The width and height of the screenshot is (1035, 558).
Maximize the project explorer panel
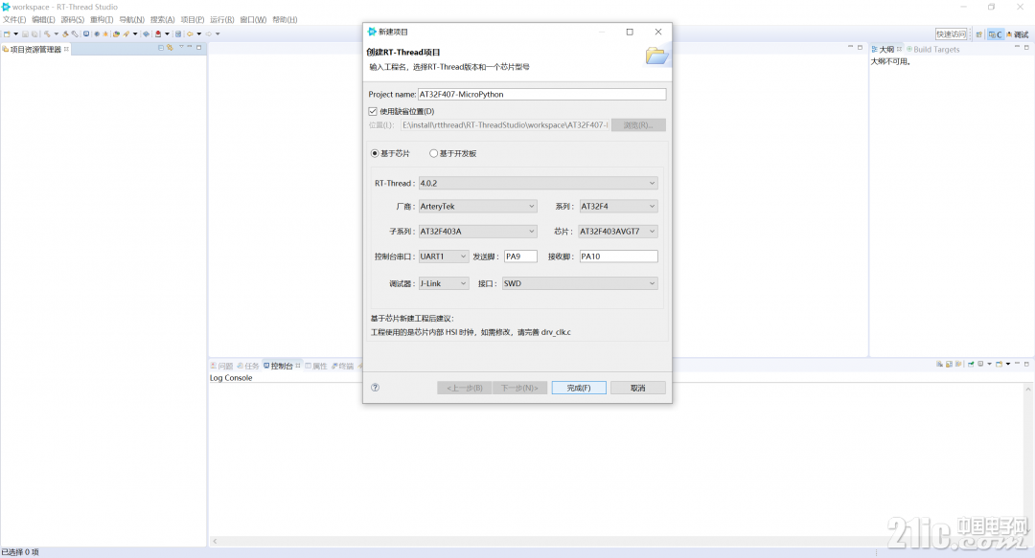[x=198, y=48]
